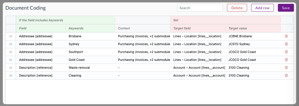
Task: Click the trash icon for the Waste removal row
Action: (x=286, y=68)
